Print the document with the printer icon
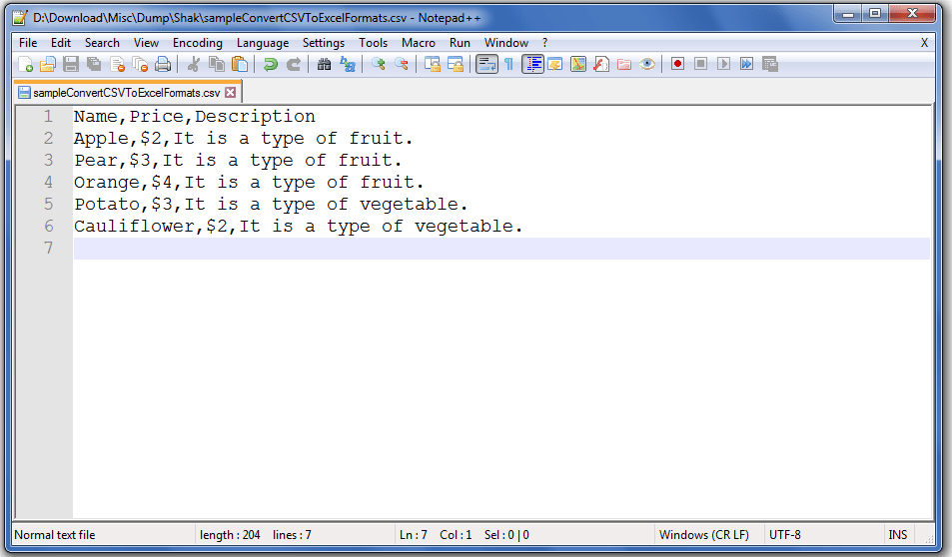Image resolution: width=952 pixels, height=557 pixels. 163,64
